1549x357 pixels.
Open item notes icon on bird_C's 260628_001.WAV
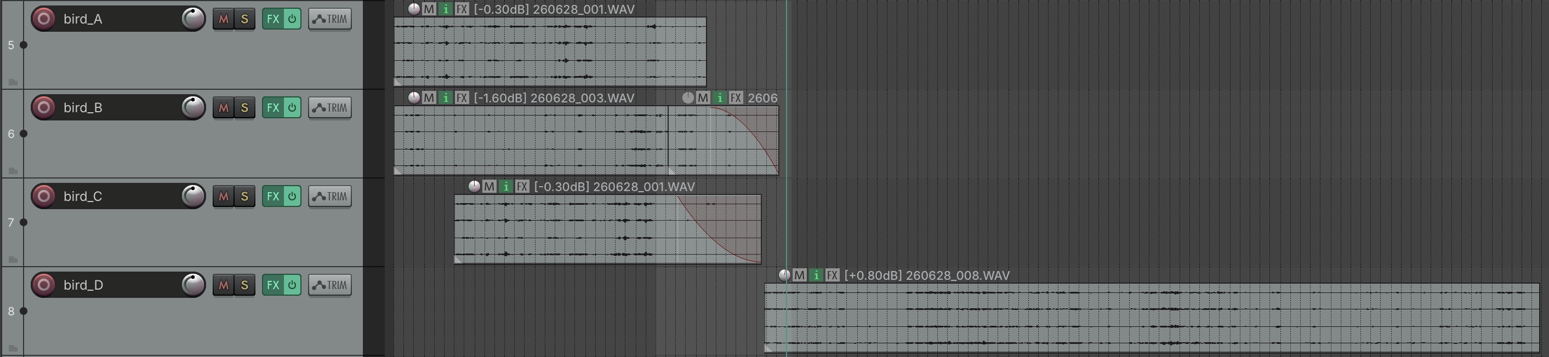pyautogui.click(x=506, y=187)
